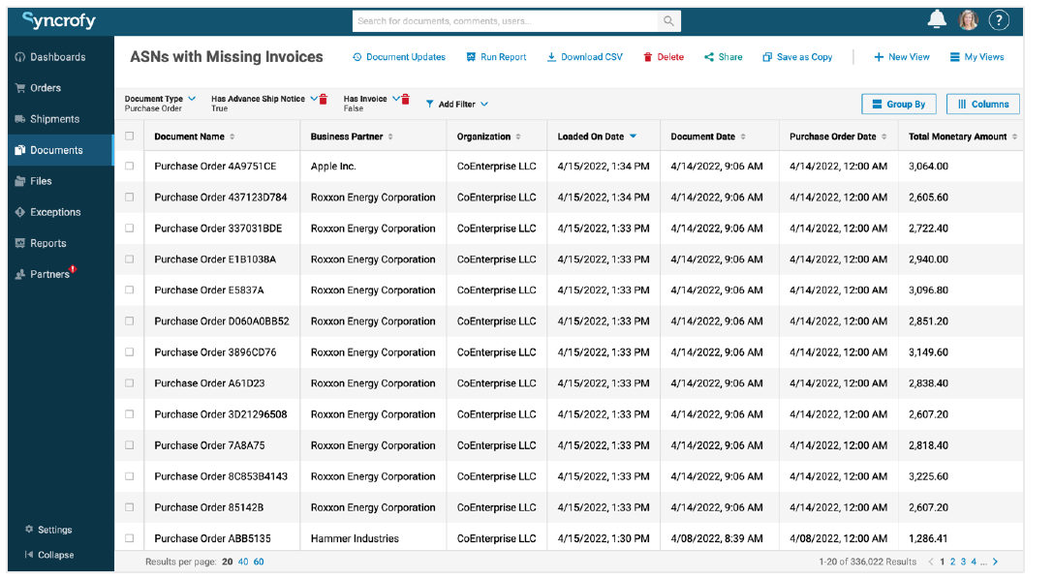
Task: Click the Files folder icon
Action: (x=20, y=181)
